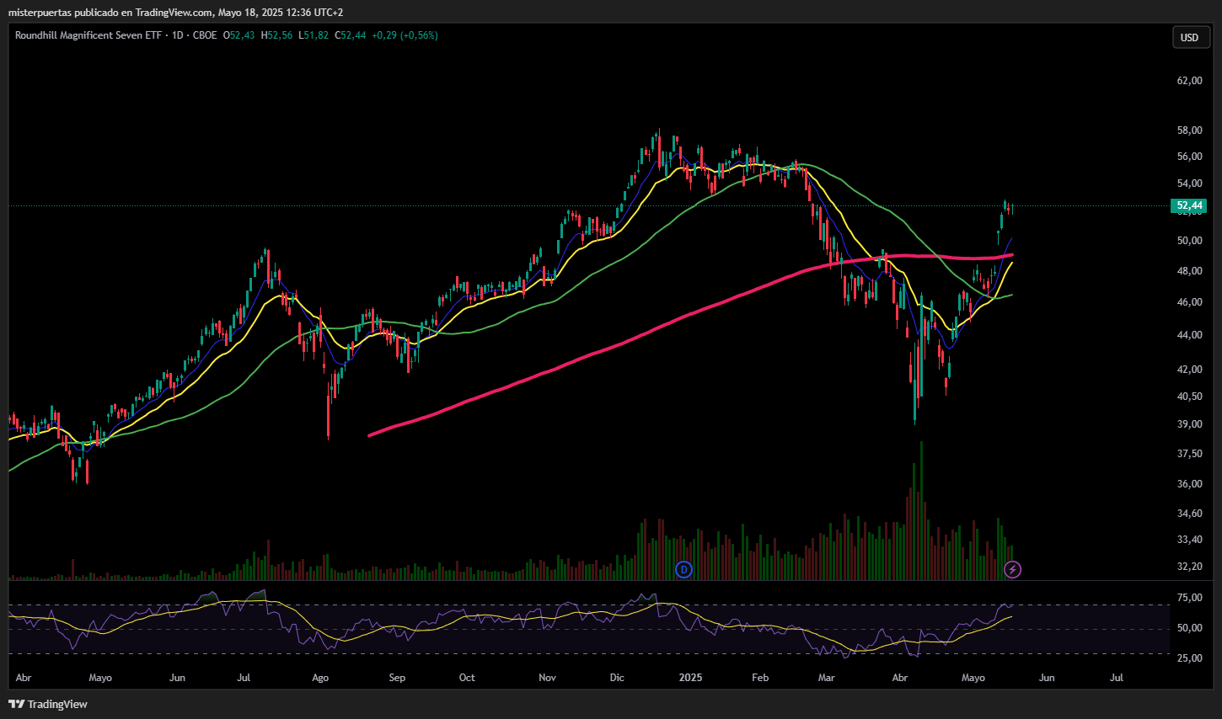Click the TradingView logo at bottom left

coord(48,704)
